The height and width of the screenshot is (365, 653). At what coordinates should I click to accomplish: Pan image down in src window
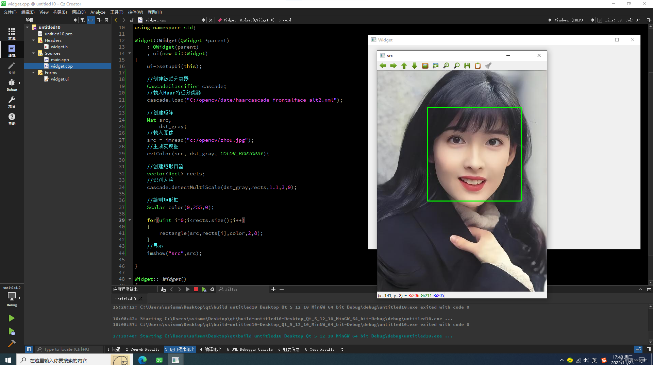pos(415,66)
